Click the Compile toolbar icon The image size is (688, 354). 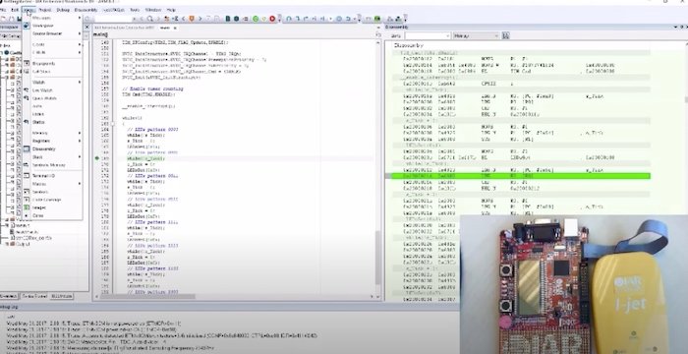pyautogui.click(x=228, y=19)
